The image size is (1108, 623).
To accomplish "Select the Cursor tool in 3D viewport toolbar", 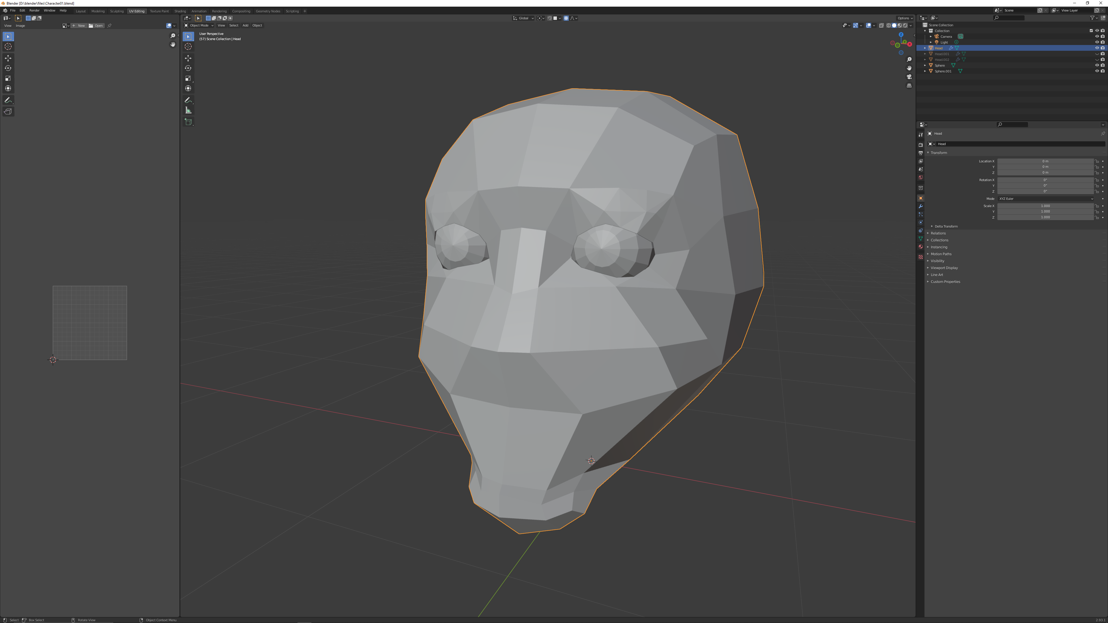I will 188,46.
